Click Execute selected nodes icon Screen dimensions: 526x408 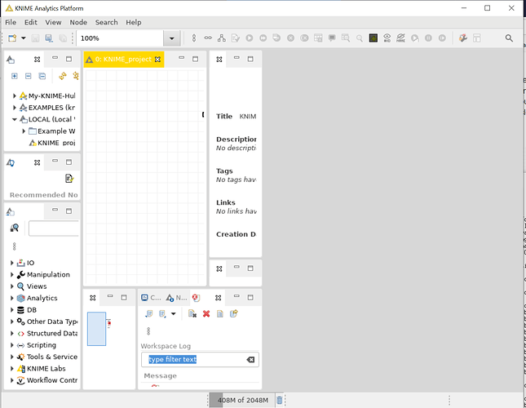point(250,38)
